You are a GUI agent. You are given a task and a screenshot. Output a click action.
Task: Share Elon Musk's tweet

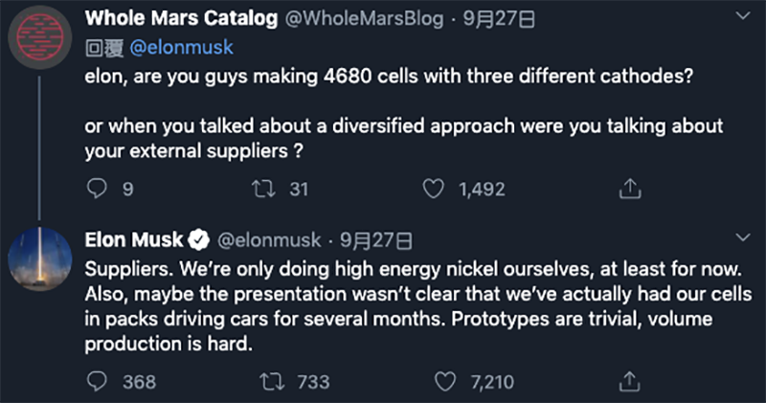pos(629,382)
